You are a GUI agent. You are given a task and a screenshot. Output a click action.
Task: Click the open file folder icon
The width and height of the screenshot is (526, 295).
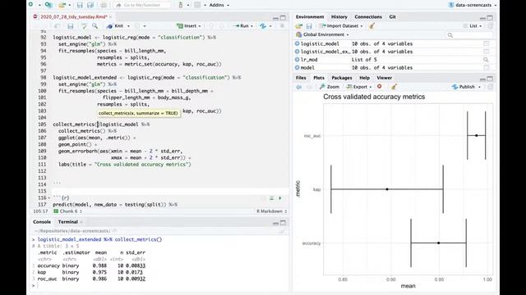click(x=62, y=5)
